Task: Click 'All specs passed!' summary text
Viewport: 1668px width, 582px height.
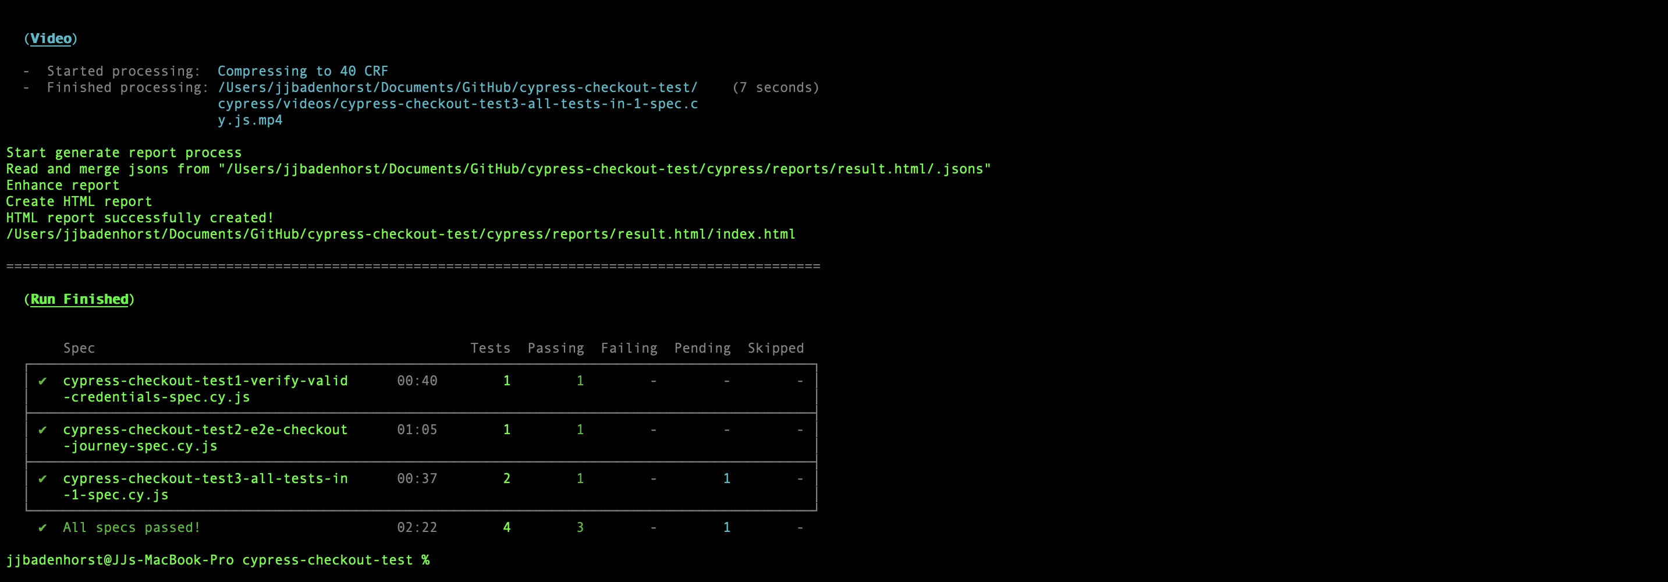Action: click(x=132, y=528)
